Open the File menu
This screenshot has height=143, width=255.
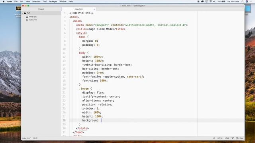click(16, 2)
